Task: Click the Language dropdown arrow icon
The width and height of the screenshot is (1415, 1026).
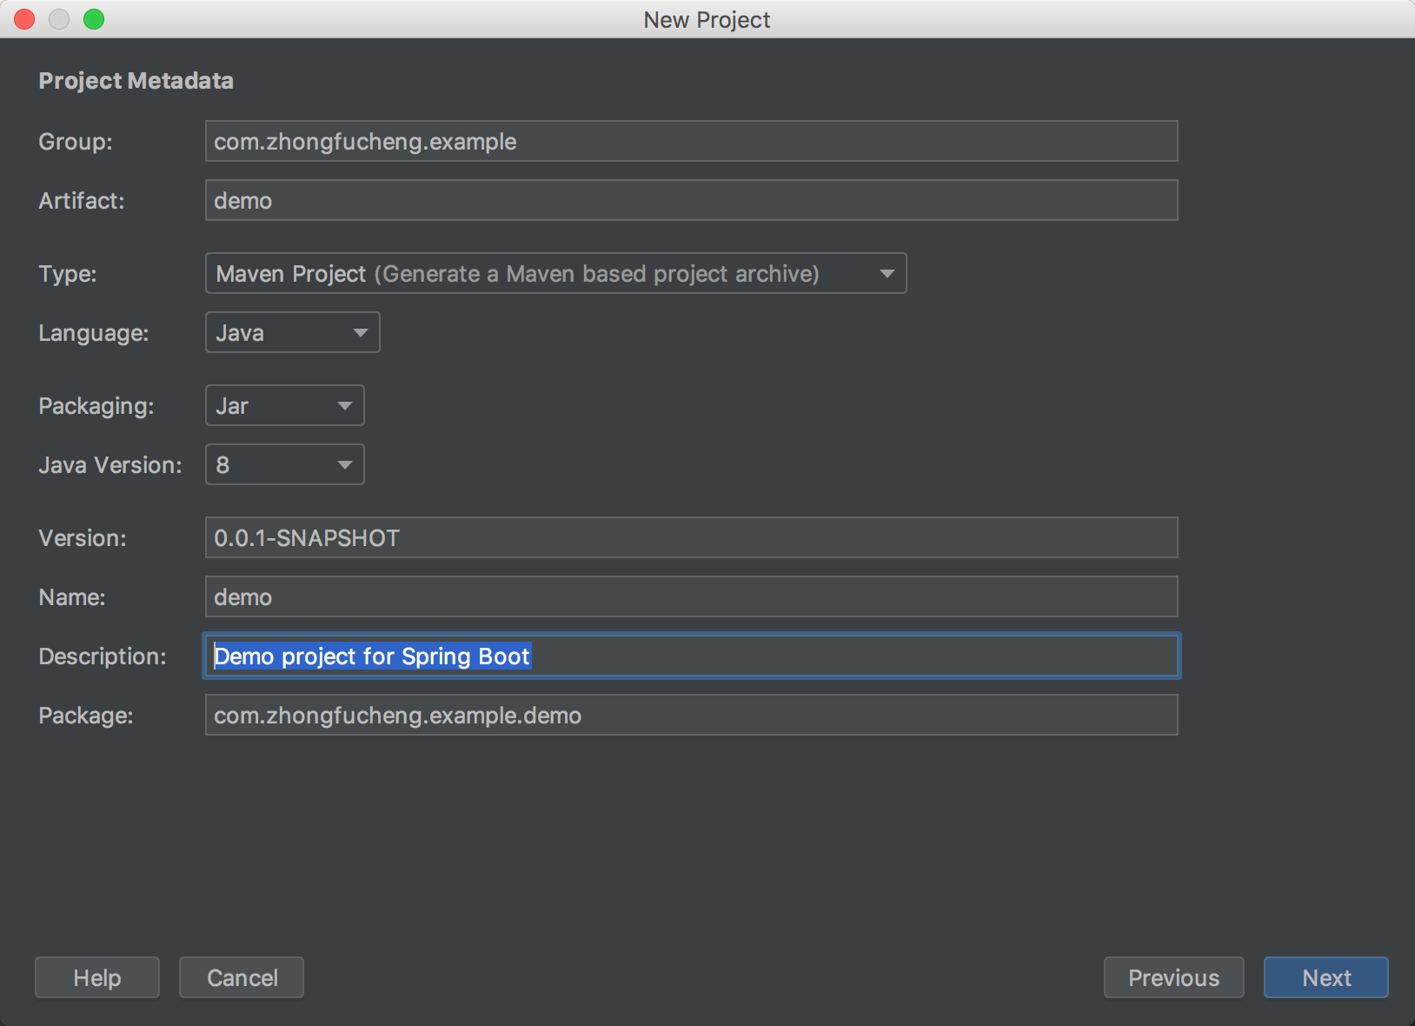Action: tap(360, 333)
